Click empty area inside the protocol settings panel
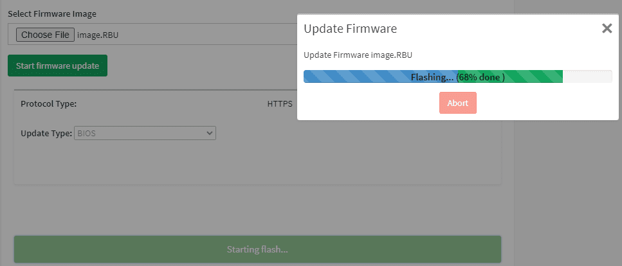Screen dimensions: 622x266 tap(258, 163)
